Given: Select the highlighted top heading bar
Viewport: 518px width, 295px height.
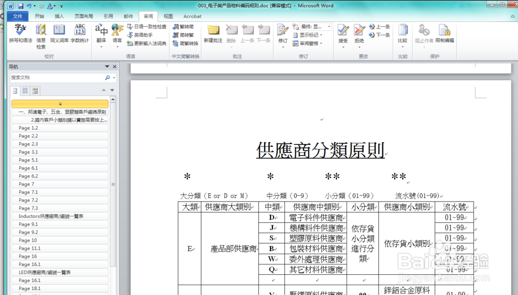Looking at the screenshot, I should click(x=60, y=104).
